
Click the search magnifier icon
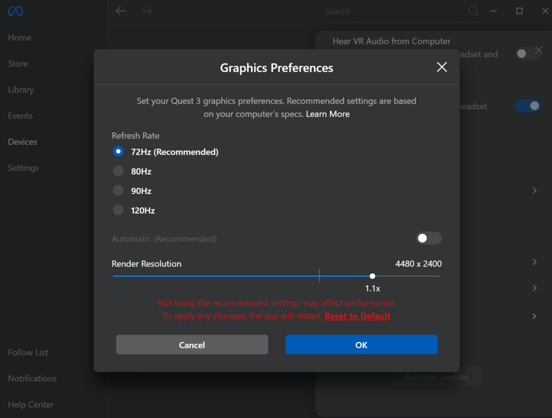[474, 11]
